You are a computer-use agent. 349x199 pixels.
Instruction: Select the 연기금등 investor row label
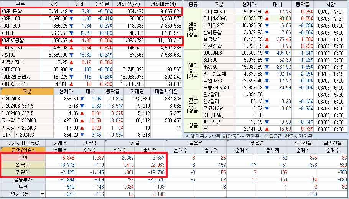pyautogui.click(x=20, y=194)
